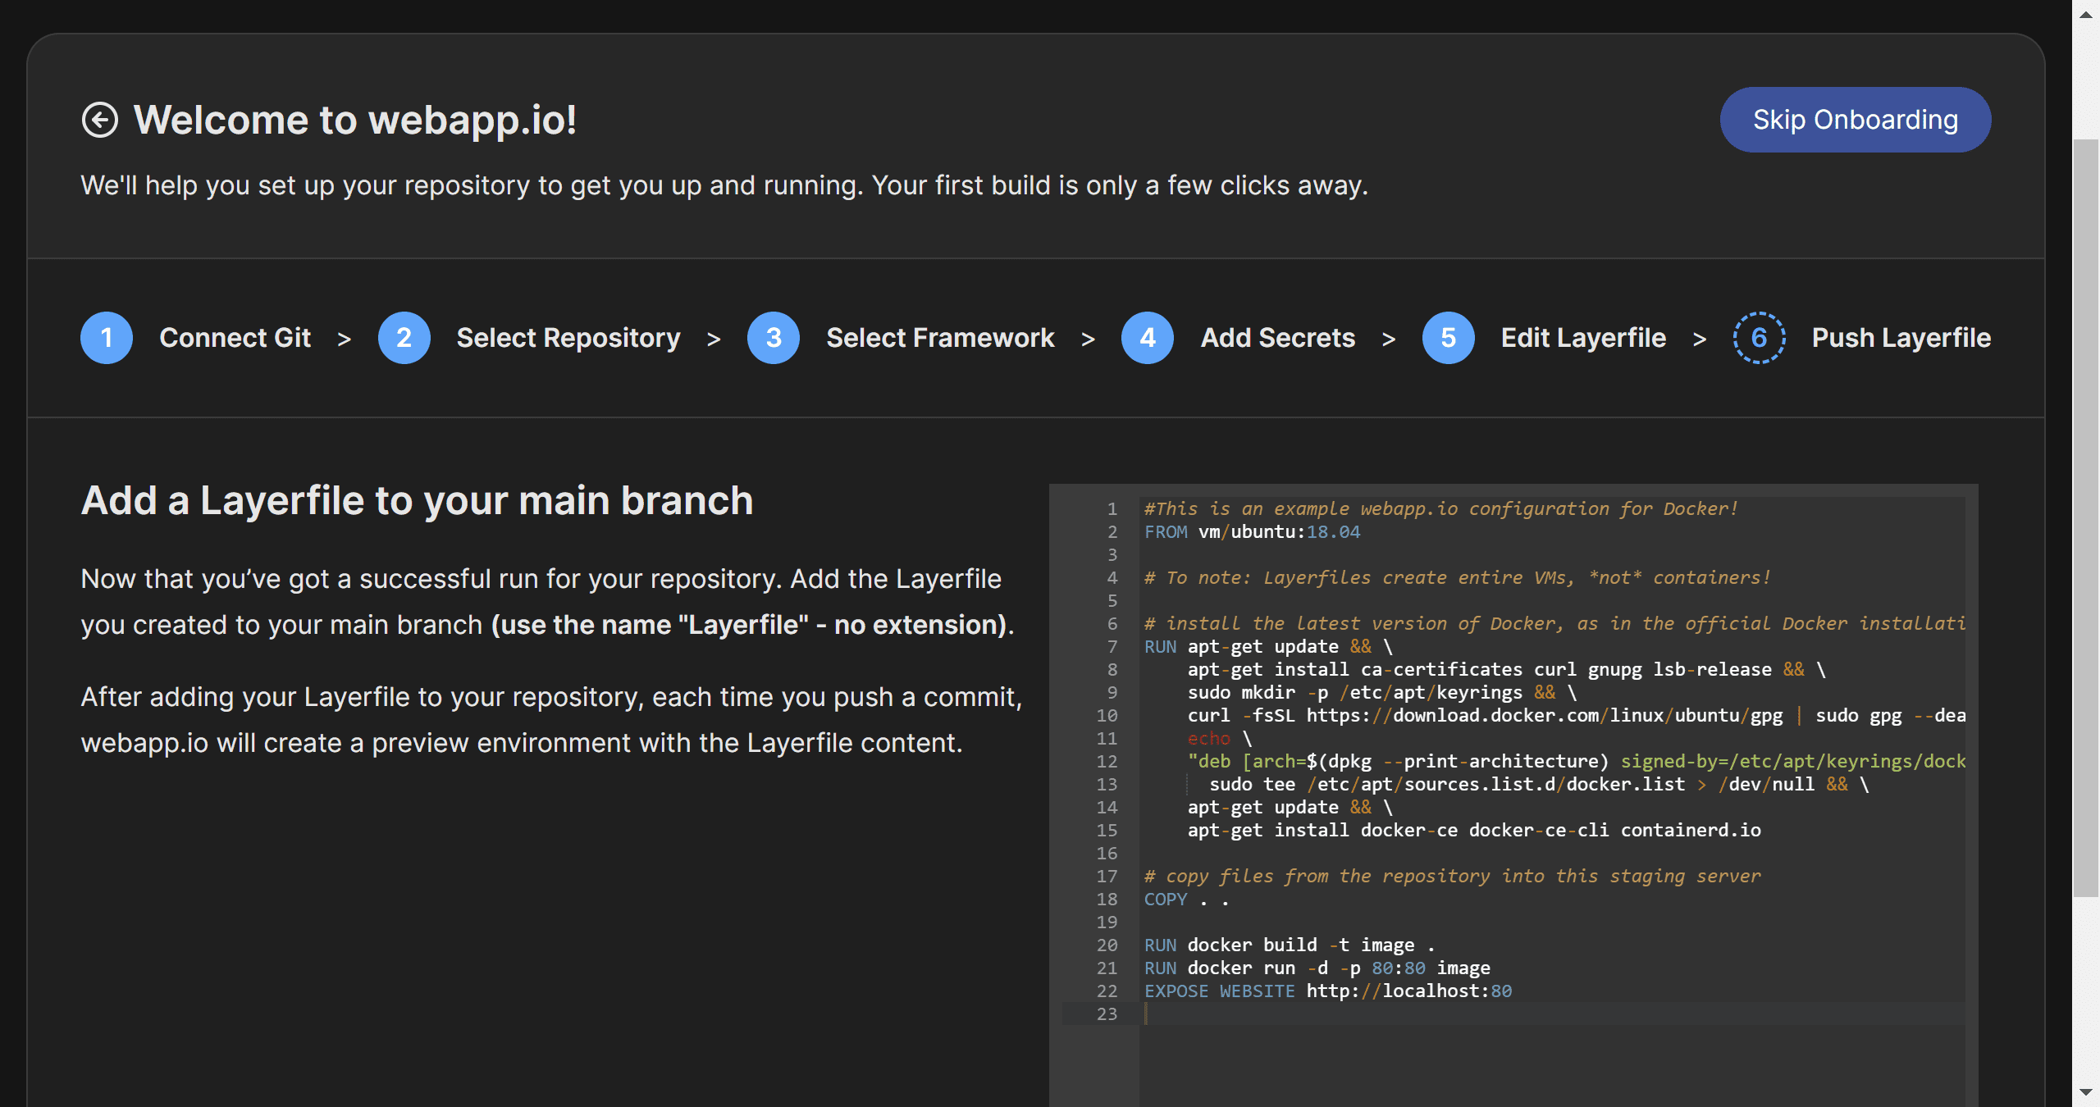Click step 4 circle icon
This screenshot has height=1107, width=2100.
click(x=1147, y=338)
